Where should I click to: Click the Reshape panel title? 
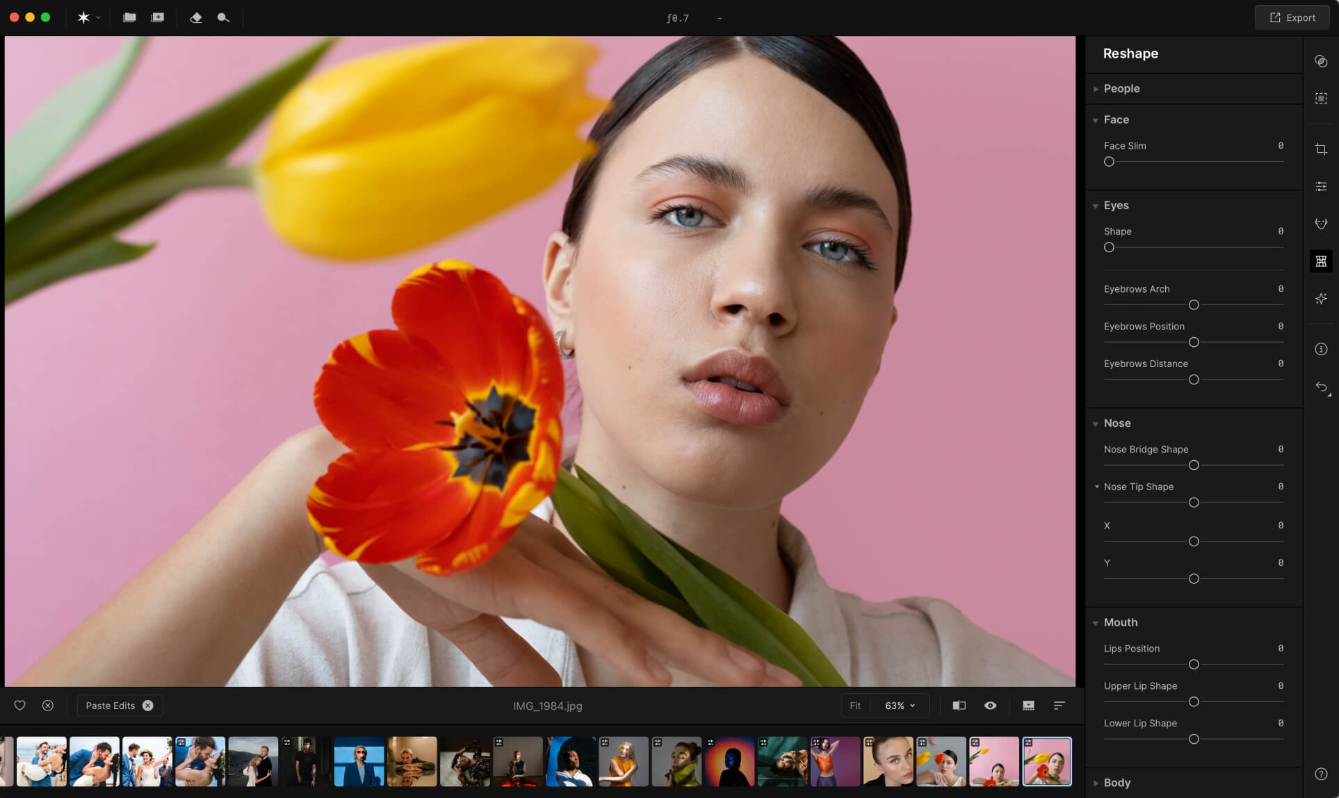click(x=1130, y=54)
